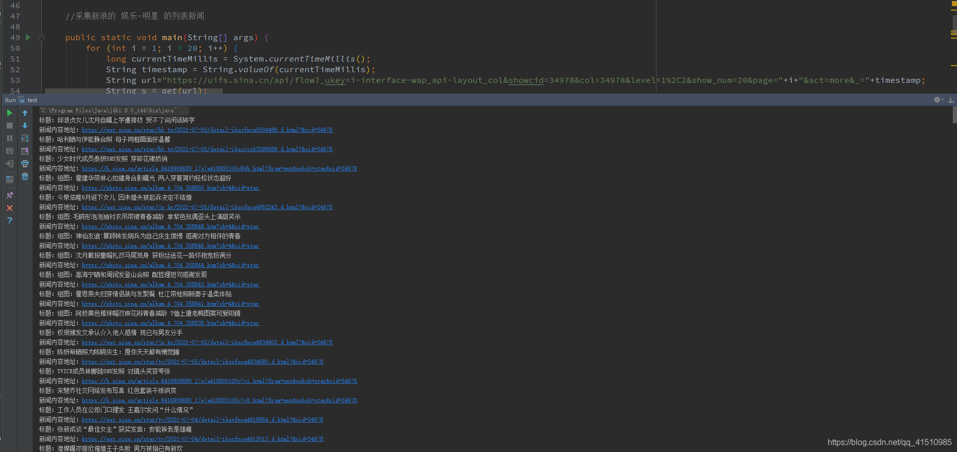Click the java command line at console top
The image size is (957, 452).
click(x=114, y=110)
